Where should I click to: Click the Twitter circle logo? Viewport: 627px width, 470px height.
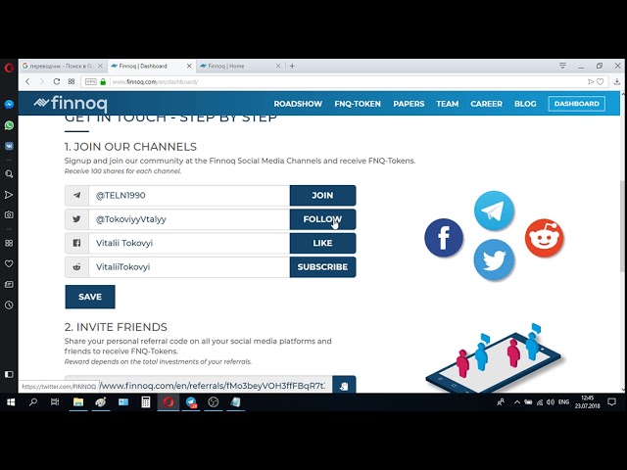[494, 259]
